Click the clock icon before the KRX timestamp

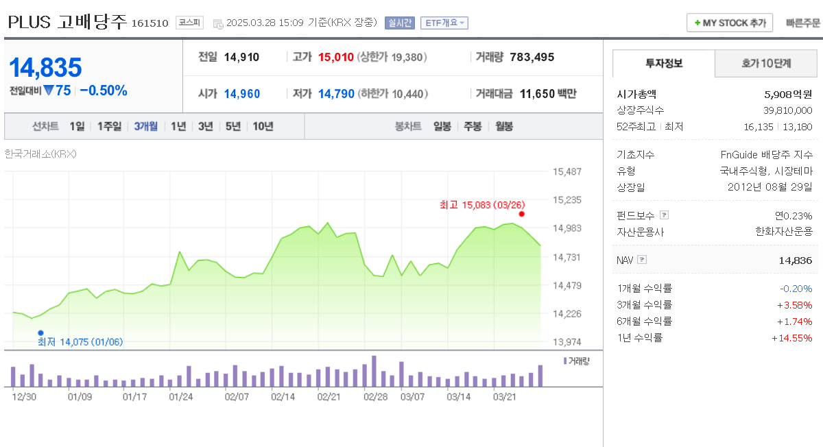tap(219, 22)
